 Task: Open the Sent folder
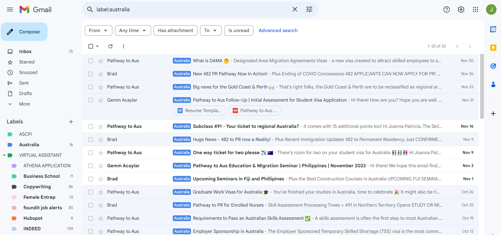click(x=24, y=83)
